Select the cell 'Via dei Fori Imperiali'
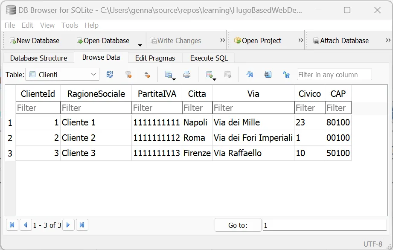The image size is (393, 250). coord(253,138)
